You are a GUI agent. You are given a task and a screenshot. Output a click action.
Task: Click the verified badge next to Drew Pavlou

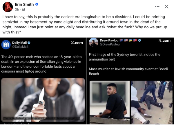(139, 41)
